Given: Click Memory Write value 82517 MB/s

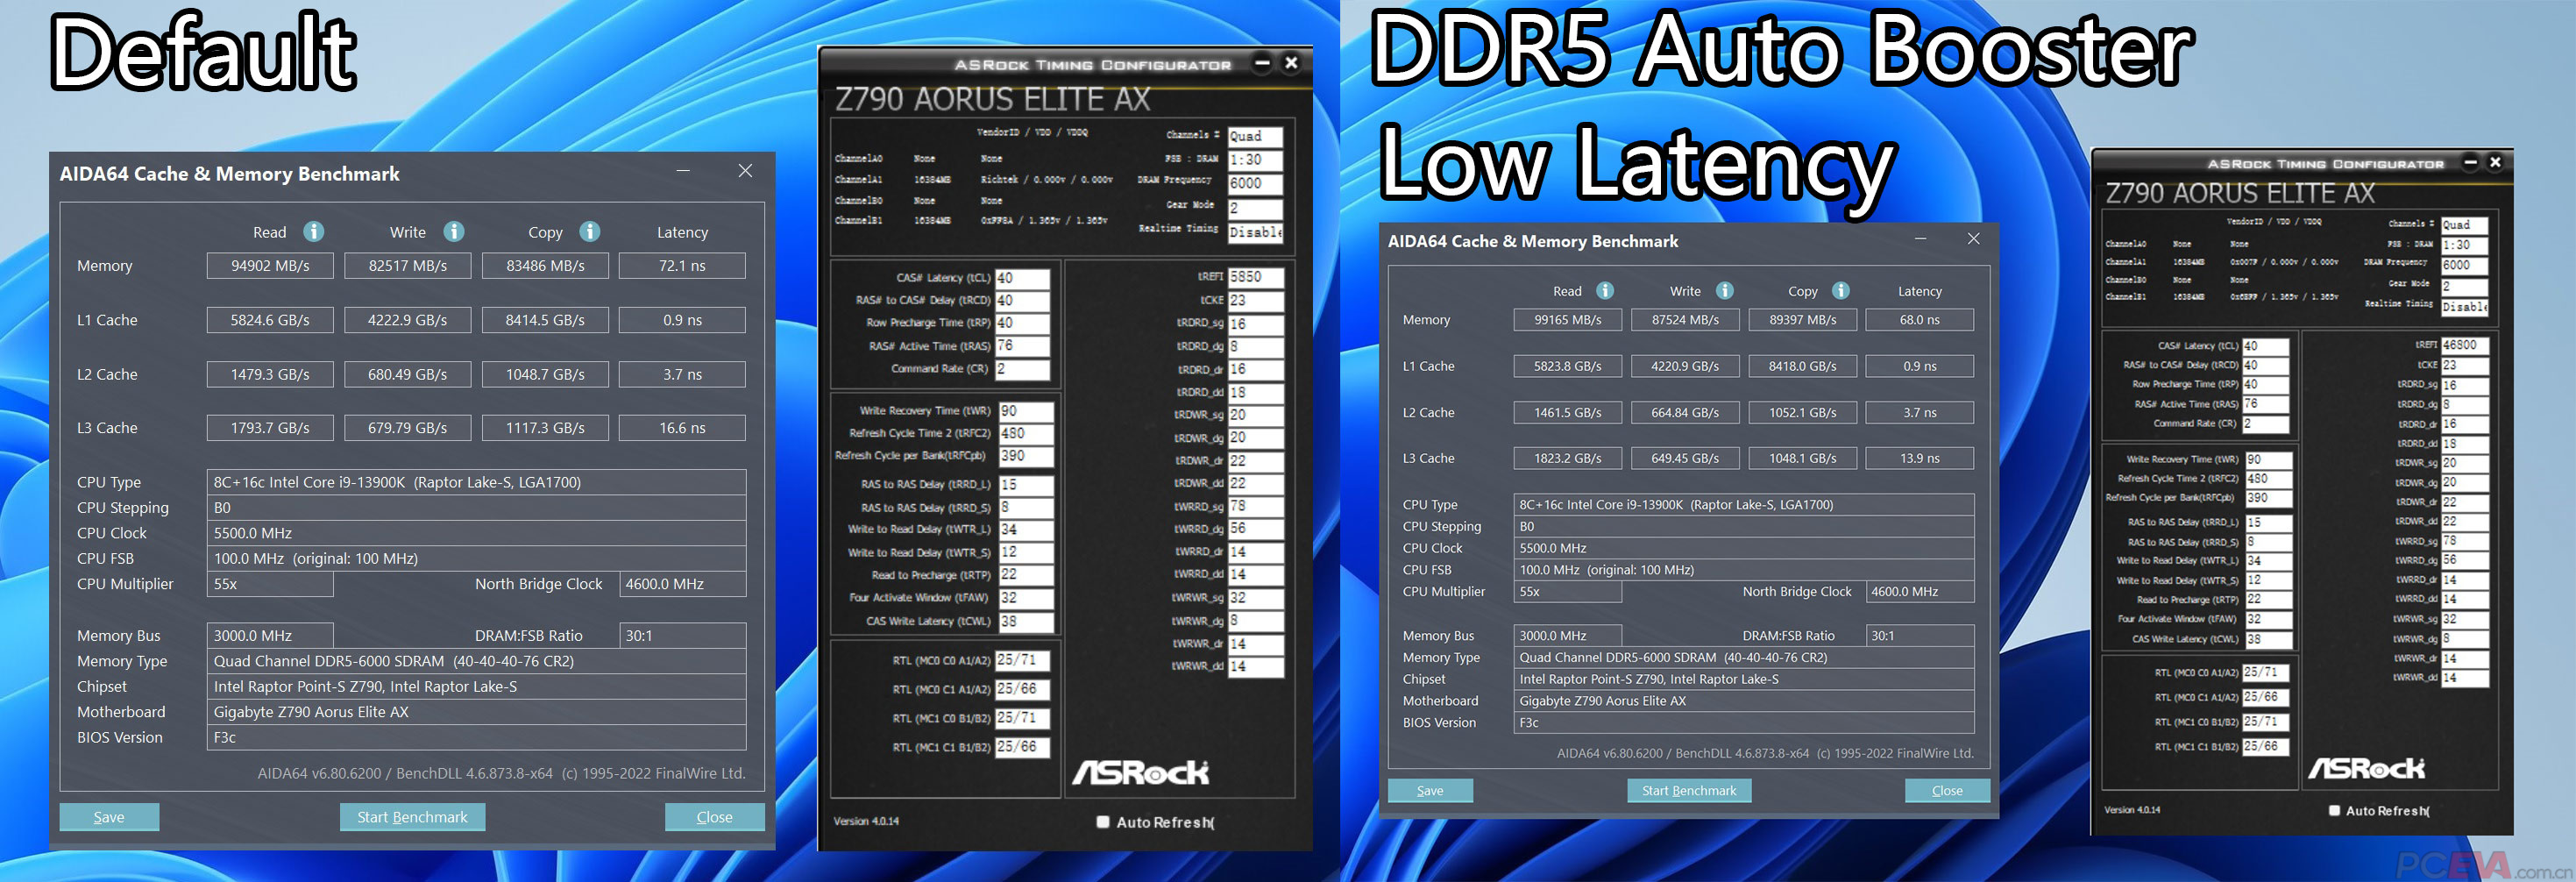Looking at the screenshot, I should (x=408, y=266).
